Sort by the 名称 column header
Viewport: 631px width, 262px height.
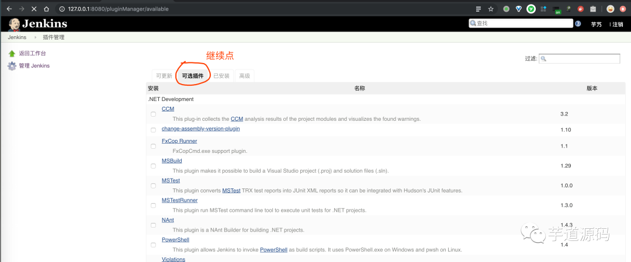click(359, 89)
